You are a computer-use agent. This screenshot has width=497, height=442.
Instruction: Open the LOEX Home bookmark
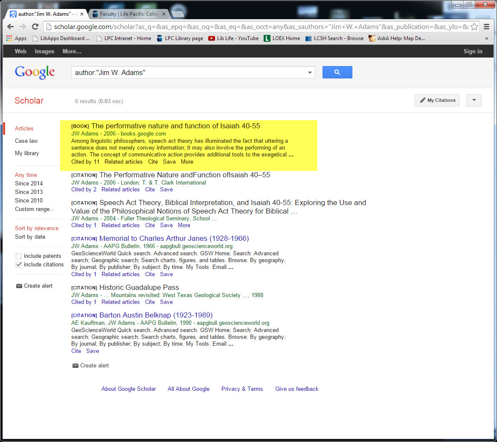[x=282, y=38]
